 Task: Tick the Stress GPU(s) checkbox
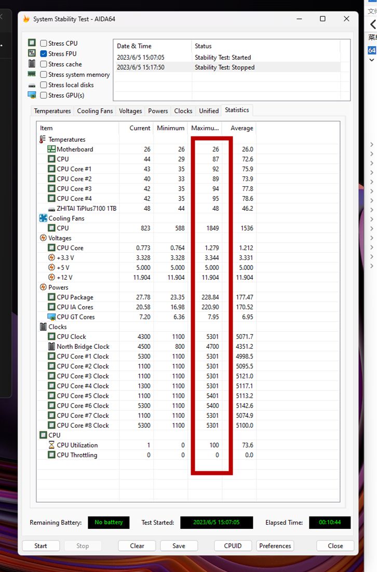(44, 96)
